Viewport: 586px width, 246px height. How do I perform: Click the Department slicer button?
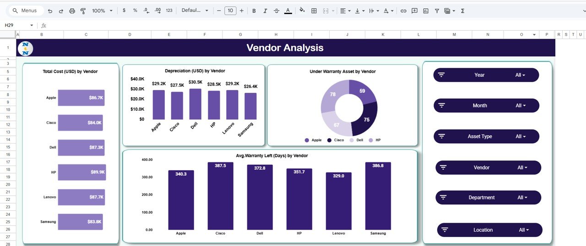tap(488, 198)
